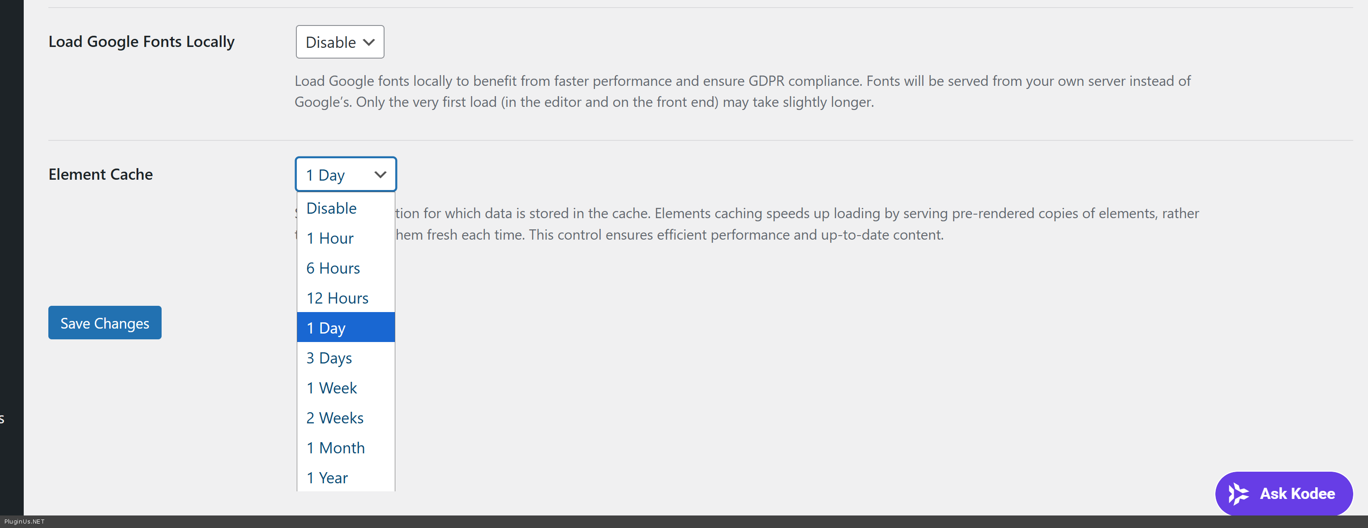Pick 6 Hours from the cache list
This screenshot has width=1368, height=528.
pyautogui.click(x=333, y=268)
